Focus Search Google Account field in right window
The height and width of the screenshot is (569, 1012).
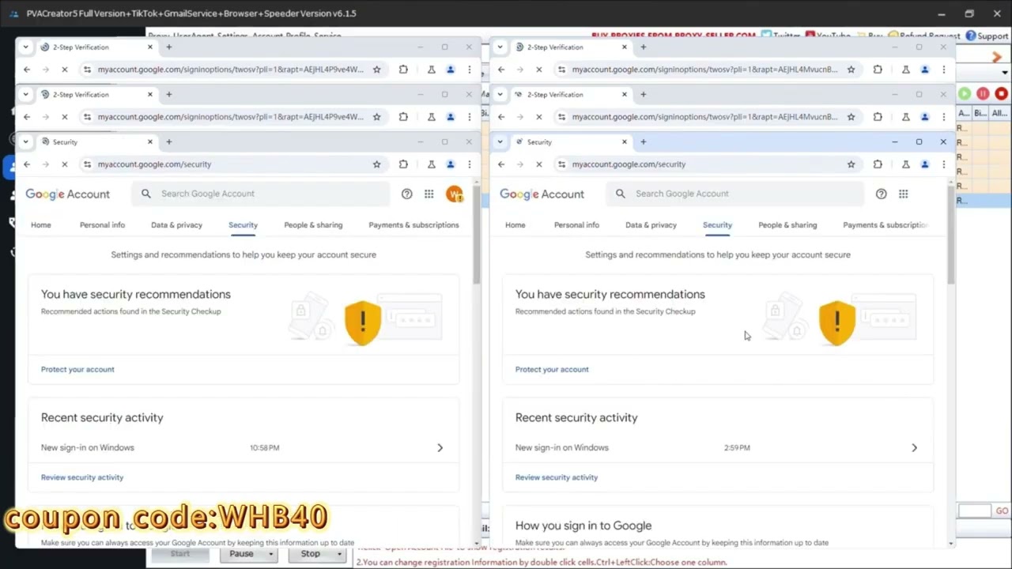pyautogui.click(x=735, y=194)
